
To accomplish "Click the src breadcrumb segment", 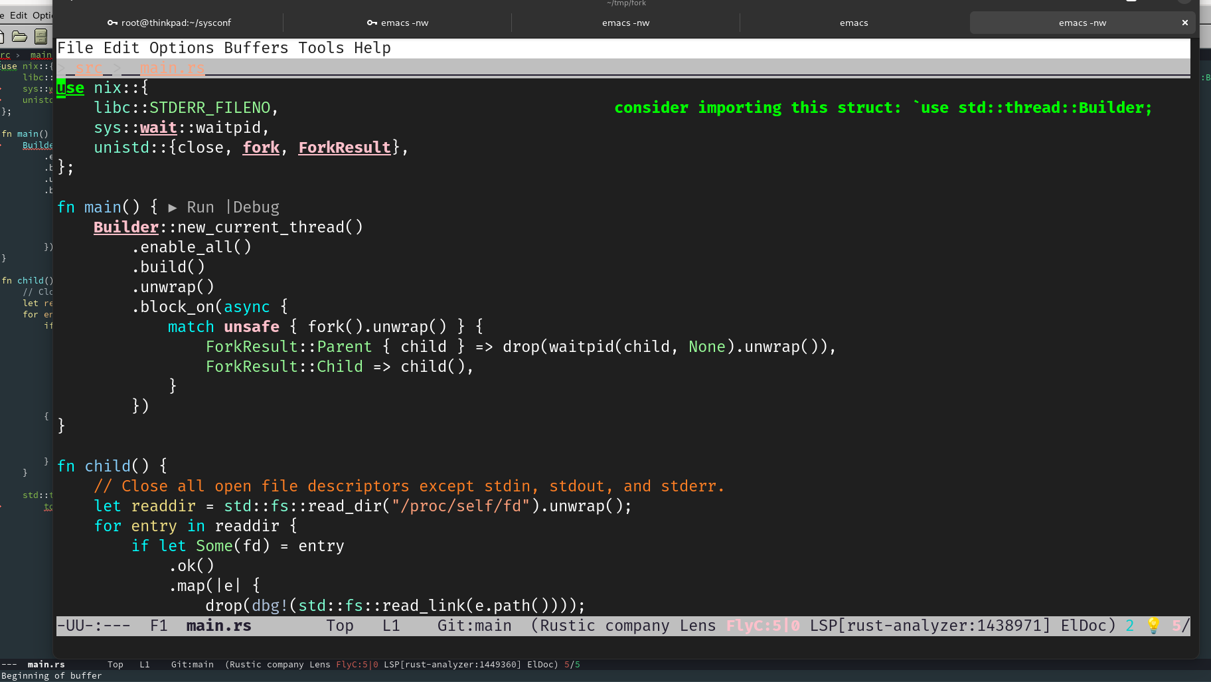I will click(89, 68).
